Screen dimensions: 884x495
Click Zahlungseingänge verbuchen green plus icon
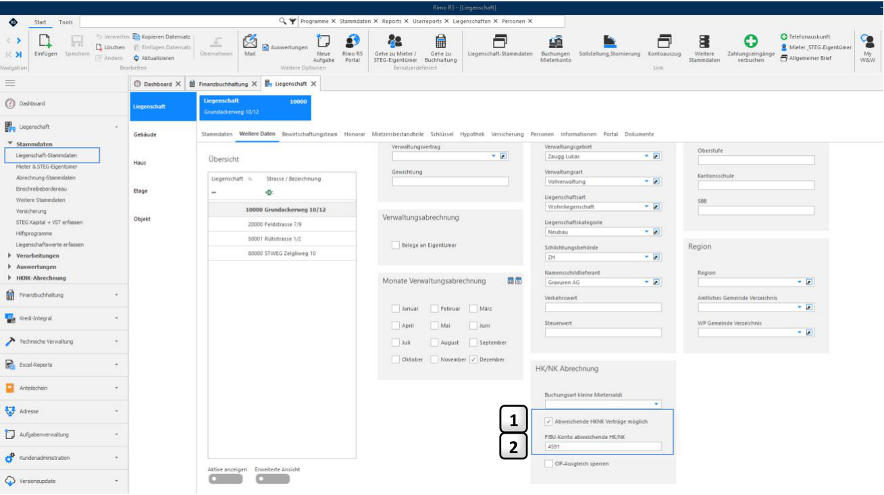coord(751,42)
